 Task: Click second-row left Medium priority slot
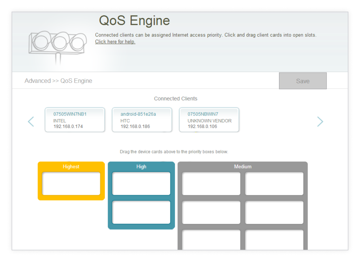211,212
